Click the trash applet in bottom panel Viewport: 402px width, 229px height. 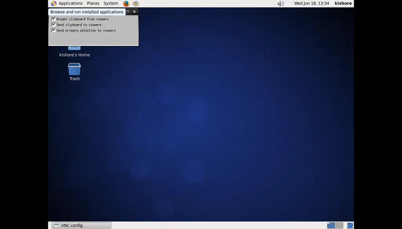tap(350, 225)
